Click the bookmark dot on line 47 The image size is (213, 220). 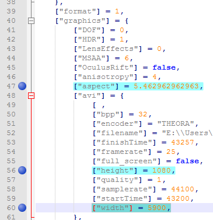tap(22, 86)
